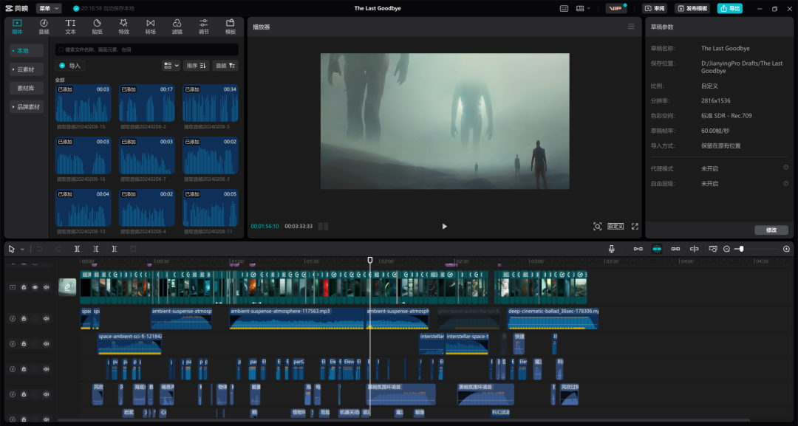
Task: Expand the 云素材 (Cloud materials) section
Action: (27, 69)
